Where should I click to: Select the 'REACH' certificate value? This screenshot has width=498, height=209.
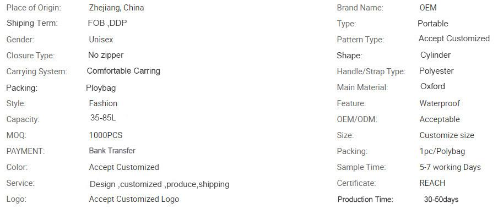click(x=432, y=183)
